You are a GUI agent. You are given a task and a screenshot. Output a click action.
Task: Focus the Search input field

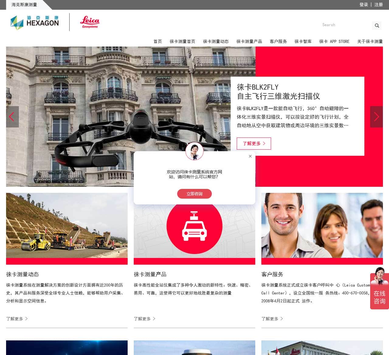(345, 25)
